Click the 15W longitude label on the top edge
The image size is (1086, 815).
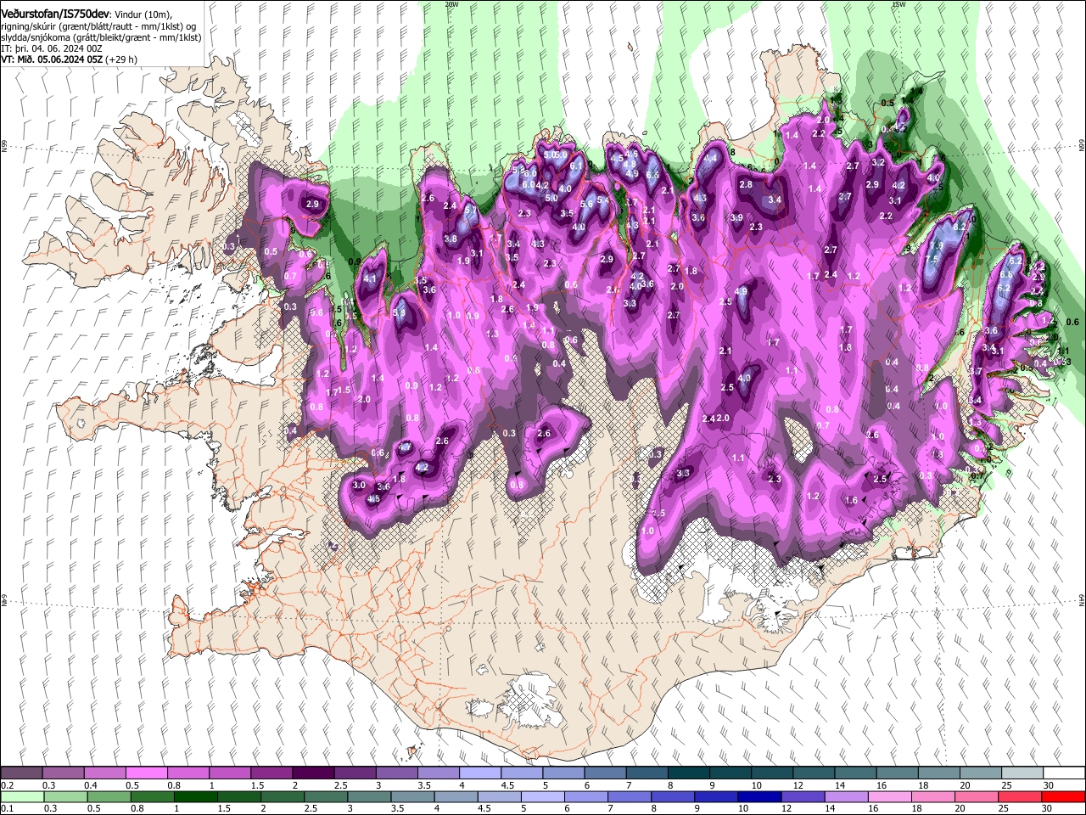click(898, 3)
